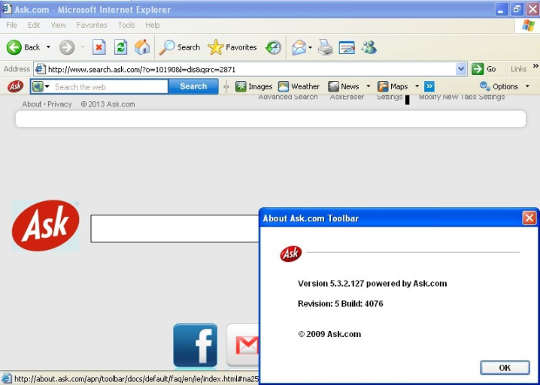
Task: Open the Mail dropdown arrow
Action: (x=310, y=47)
